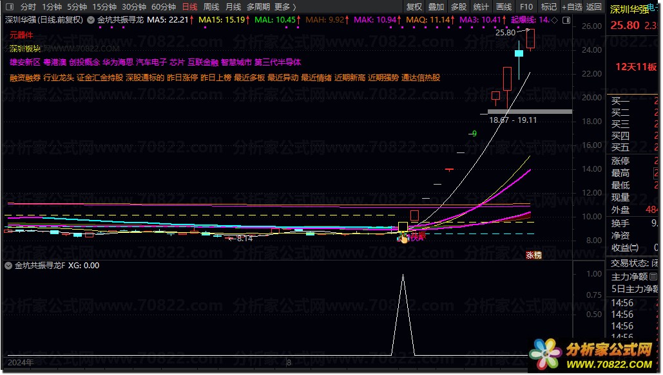The height and width of the screenshot is (375, 663).
Task: Click the 18.67 - 19.11 gap label
Action: (x=513, y=120)
